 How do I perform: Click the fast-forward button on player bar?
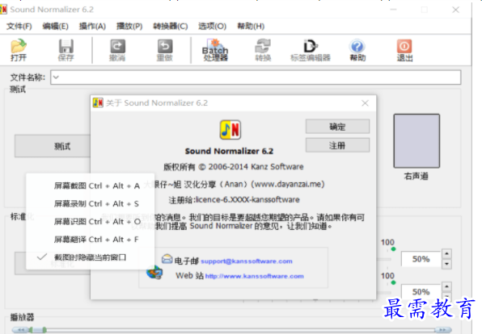pos(442,330)
